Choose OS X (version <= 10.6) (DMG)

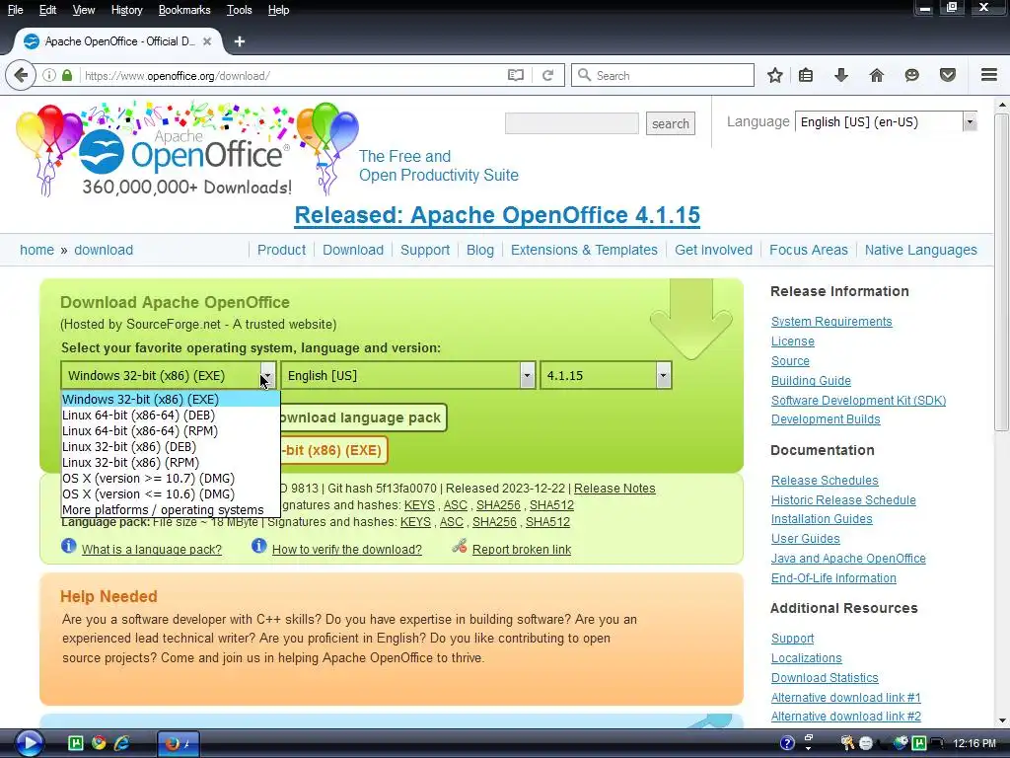[171, 493]
